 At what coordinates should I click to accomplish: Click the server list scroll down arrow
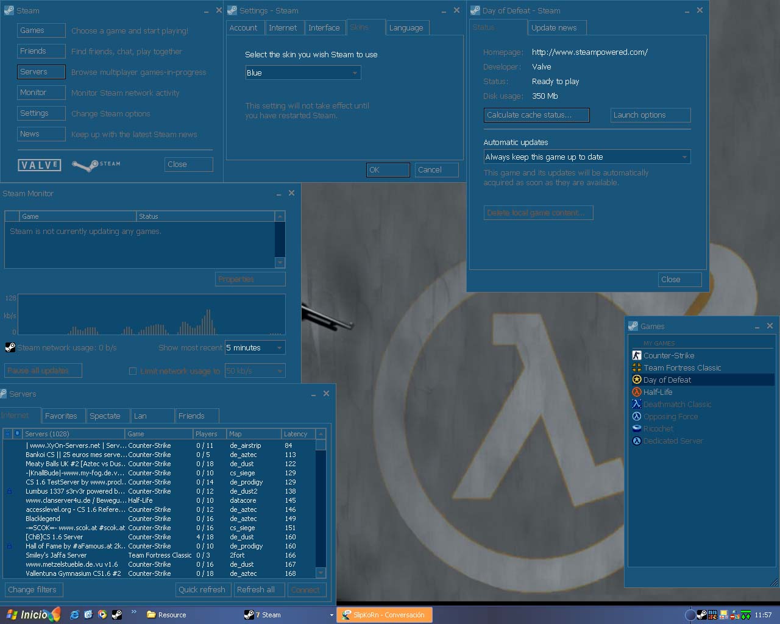321,573
